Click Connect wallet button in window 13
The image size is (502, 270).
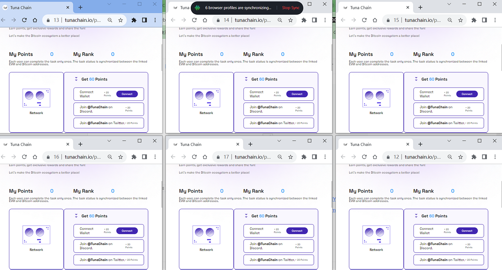pos(127,94)
